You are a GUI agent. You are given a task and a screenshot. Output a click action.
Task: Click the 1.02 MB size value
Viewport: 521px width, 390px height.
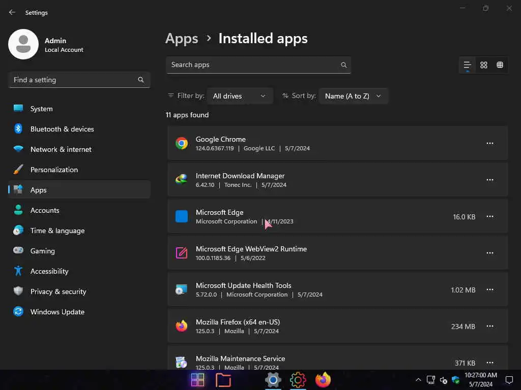pyautogui.click(x=463, y=290)
